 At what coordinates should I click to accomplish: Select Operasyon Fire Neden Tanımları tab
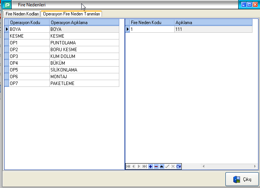(71, 14)
